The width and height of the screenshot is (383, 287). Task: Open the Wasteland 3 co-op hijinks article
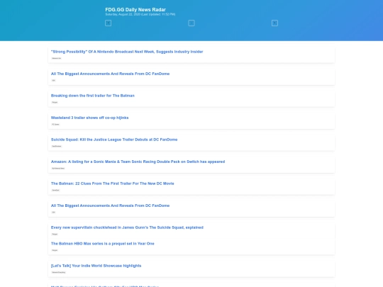tap(89, 118)
